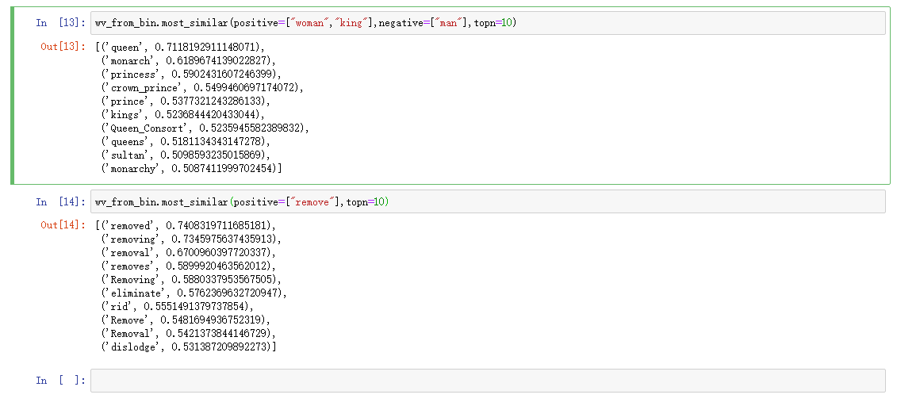
Task: Click the cell 13 code input
Action: tap(487, 23)
